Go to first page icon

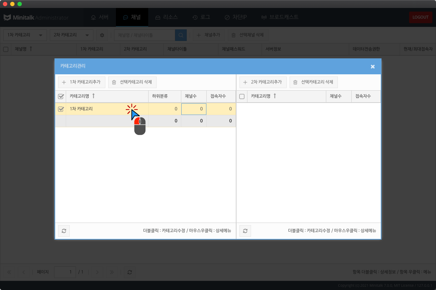(9, 272)
